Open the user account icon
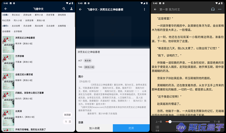This screenshot has width=226, height=133. (71, 9)
